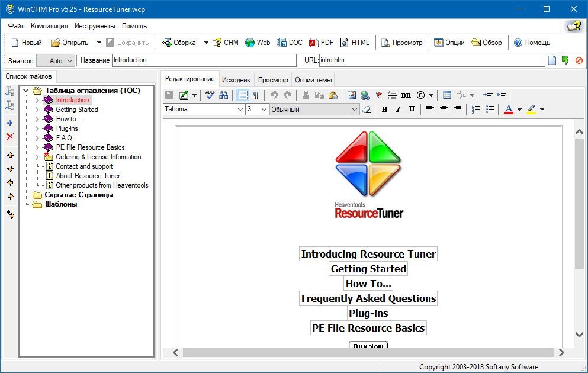The image size is (588, 373).
Task: Delete TOC item with the red X
Action: coord(10,137)
